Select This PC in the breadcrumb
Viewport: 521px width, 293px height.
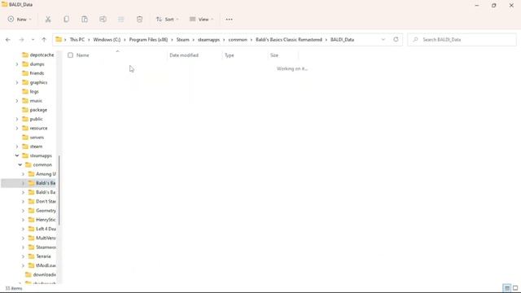tap(77, 40)
